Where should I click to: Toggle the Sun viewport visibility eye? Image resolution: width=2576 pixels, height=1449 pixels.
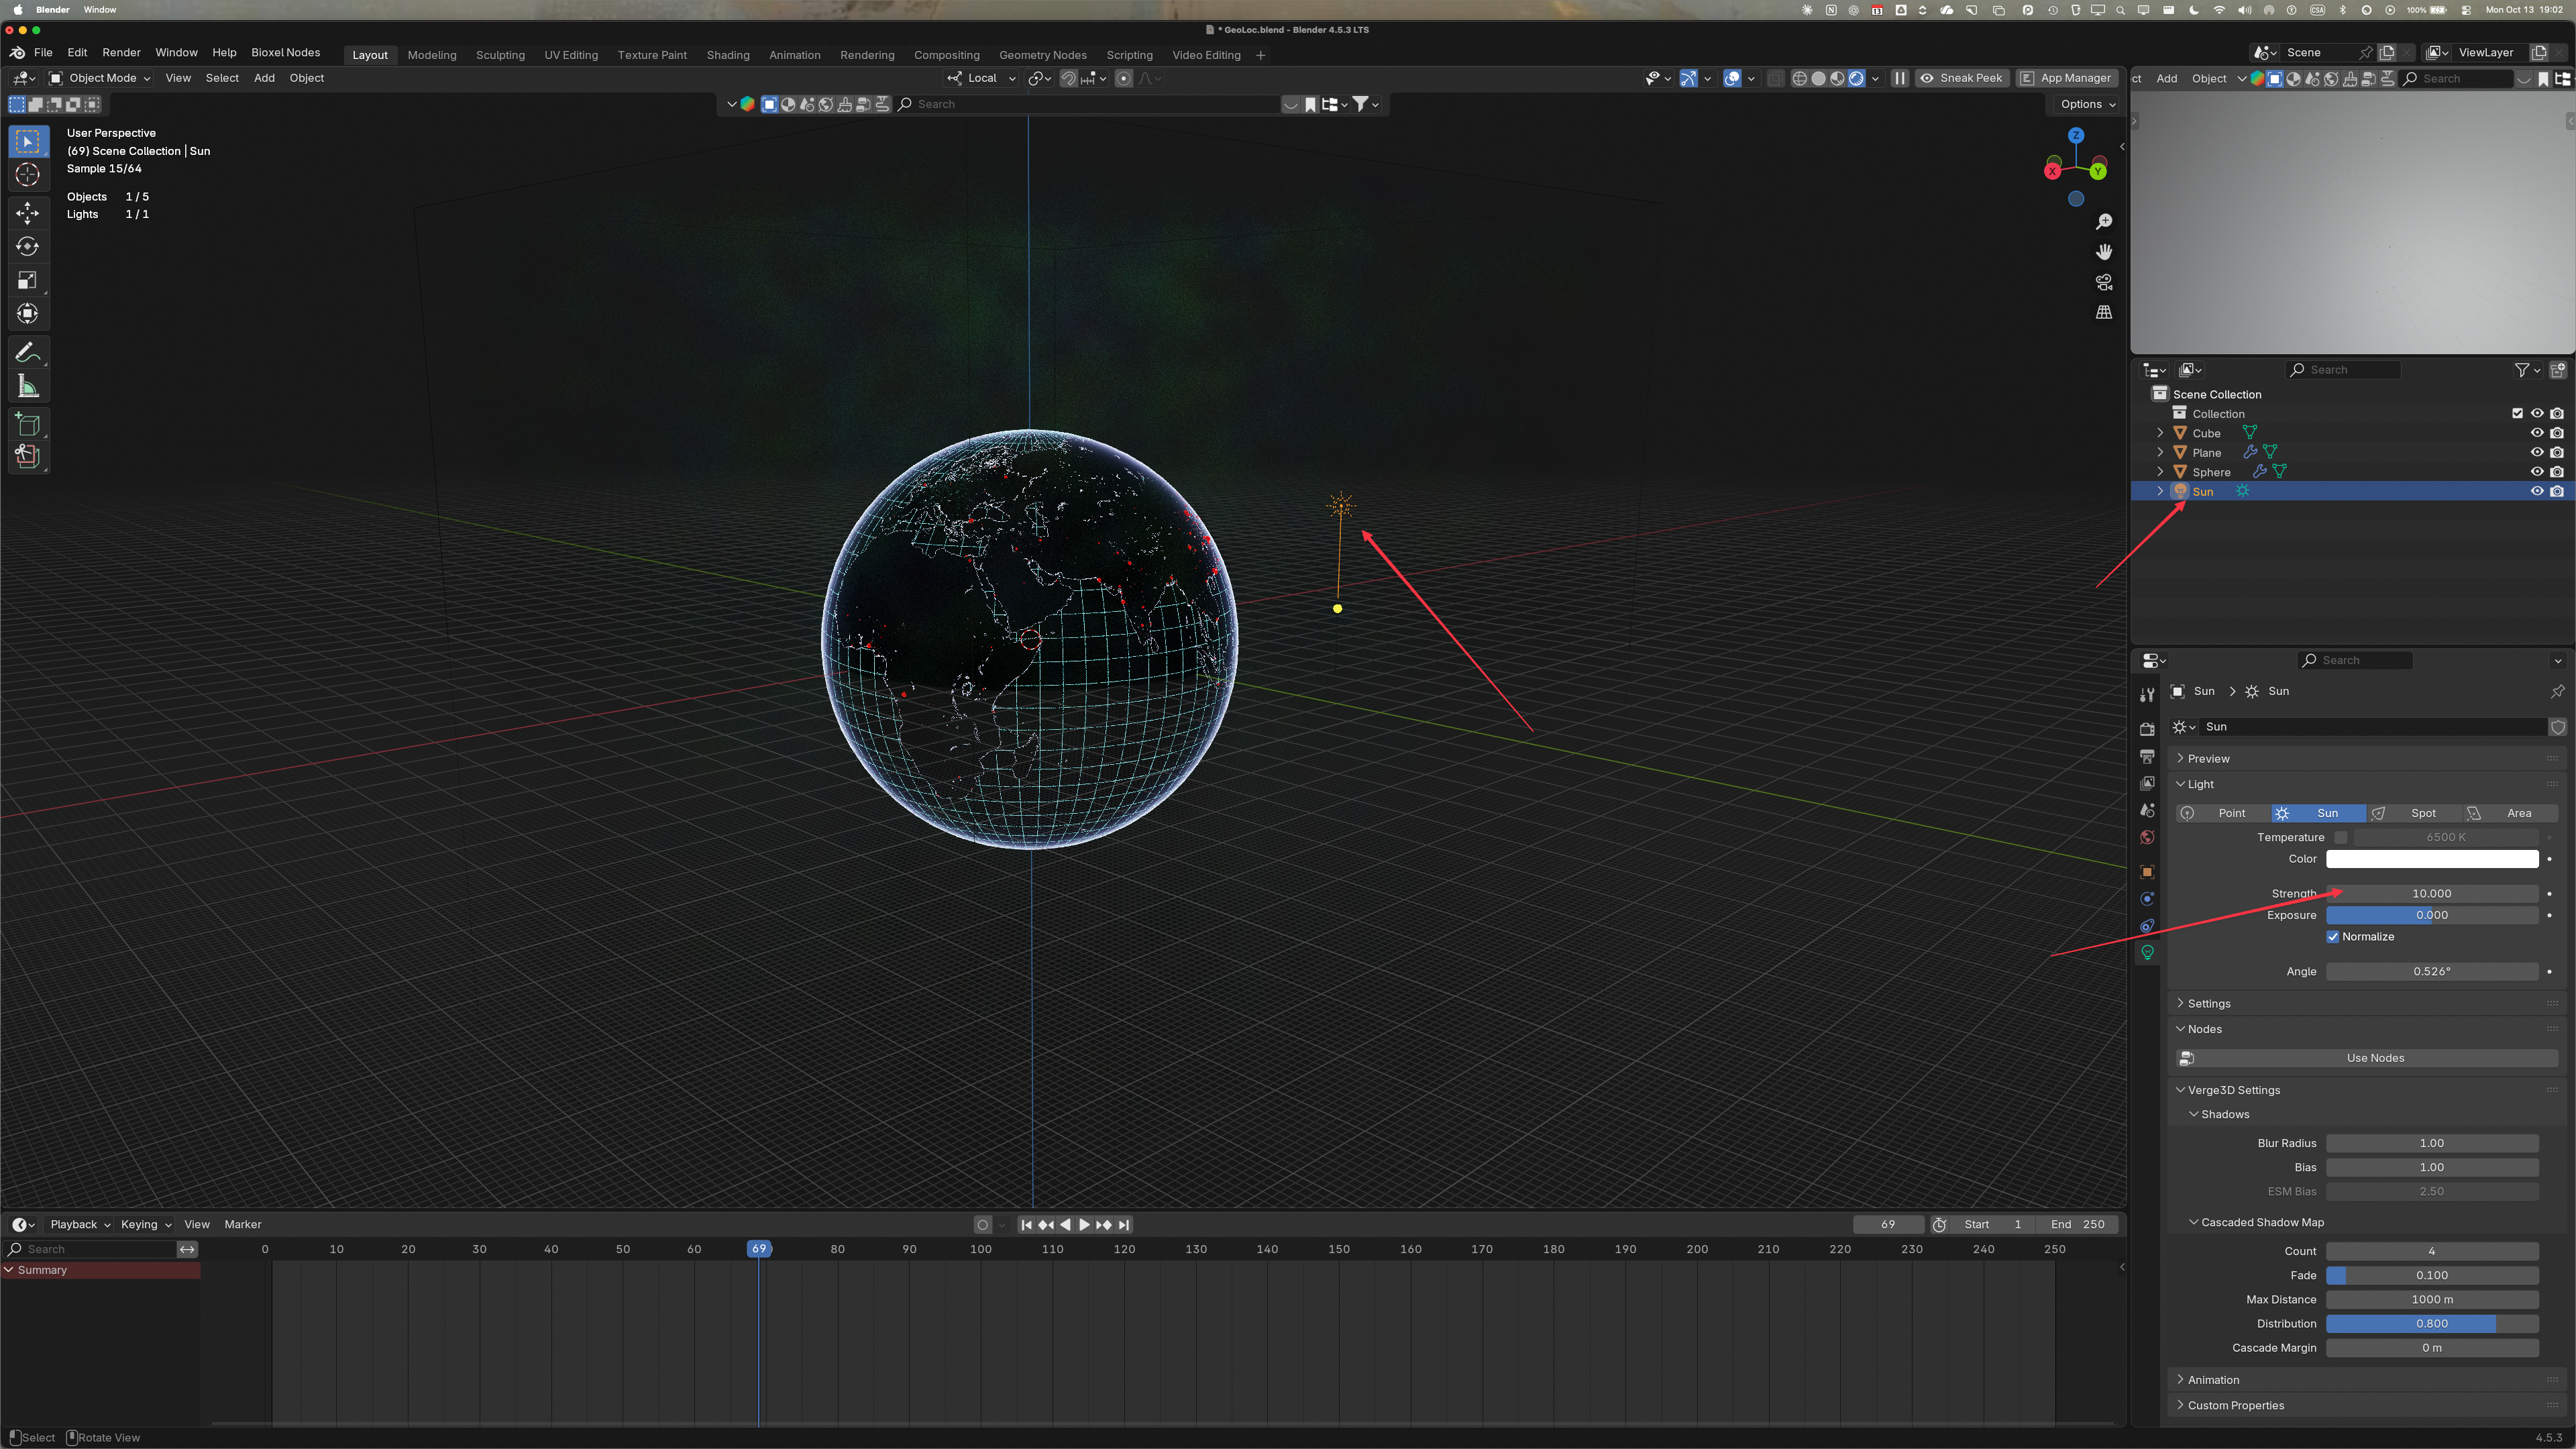2537,491
